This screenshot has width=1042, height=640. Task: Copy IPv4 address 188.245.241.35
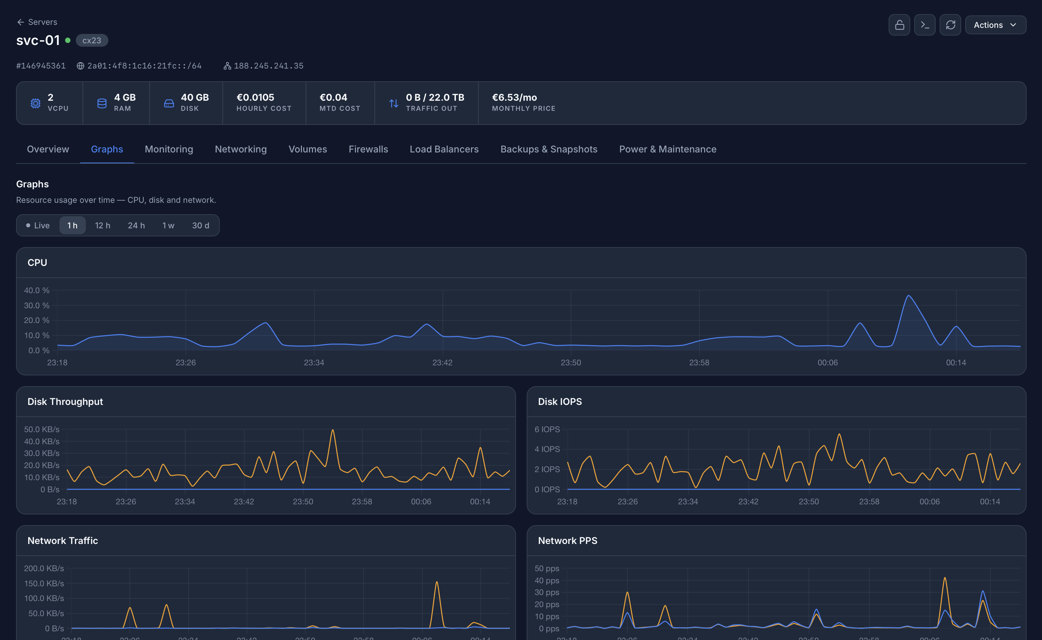(268, 66)
